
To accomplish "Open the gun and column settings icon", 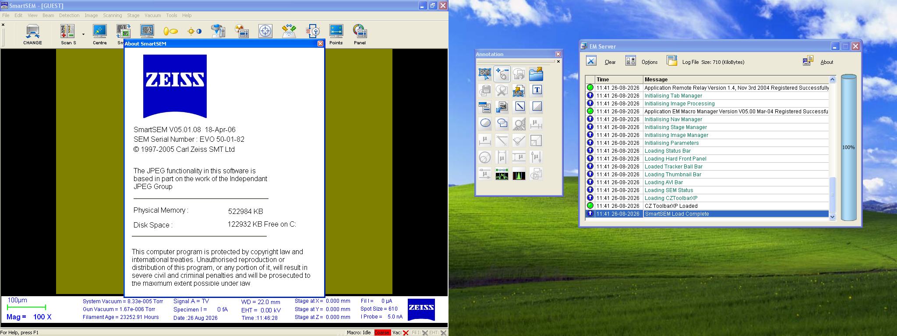I will 218,31.
